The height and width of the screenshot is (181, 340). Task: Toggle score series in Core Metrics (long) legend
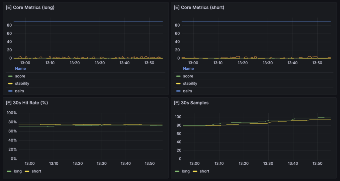pyautogui.click(x=20, y=76)
